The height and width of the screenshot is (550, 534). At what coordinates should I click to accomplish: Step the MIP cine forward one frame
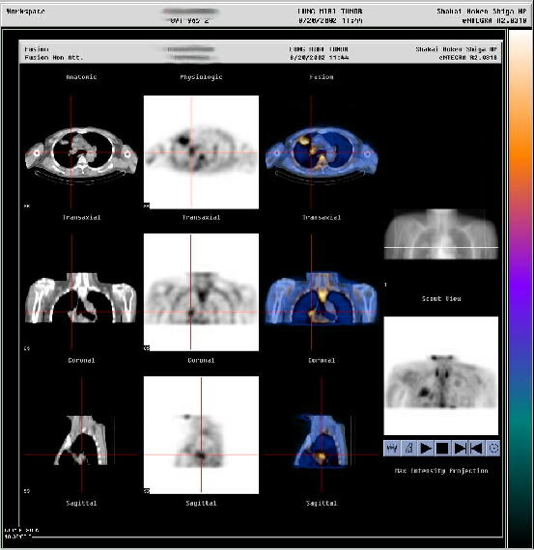tap(460, 449)
